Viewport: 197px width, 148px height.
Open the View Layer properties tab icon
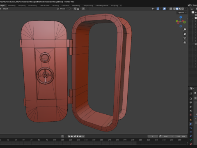(x=191, y=107)
